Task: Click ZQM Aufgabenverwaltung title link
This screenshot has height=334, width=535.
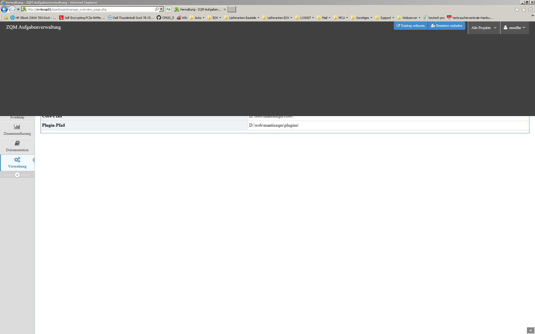Action: pos(33,27)
